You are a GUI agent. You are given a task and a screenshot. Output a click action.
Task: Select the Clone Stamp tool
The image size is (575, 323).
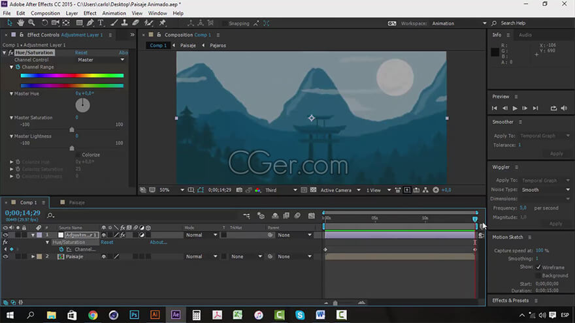click(x=125, y=23)
